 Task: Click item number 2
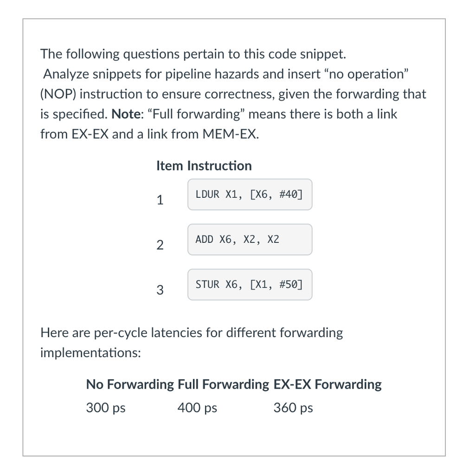[x=160, y=246]
